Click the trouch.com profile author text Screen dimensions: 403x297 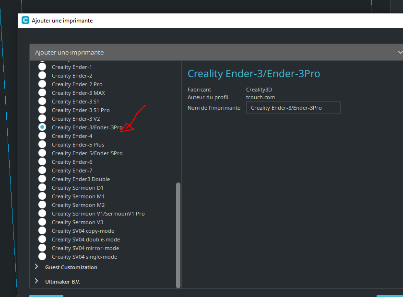tap(261, 97)
